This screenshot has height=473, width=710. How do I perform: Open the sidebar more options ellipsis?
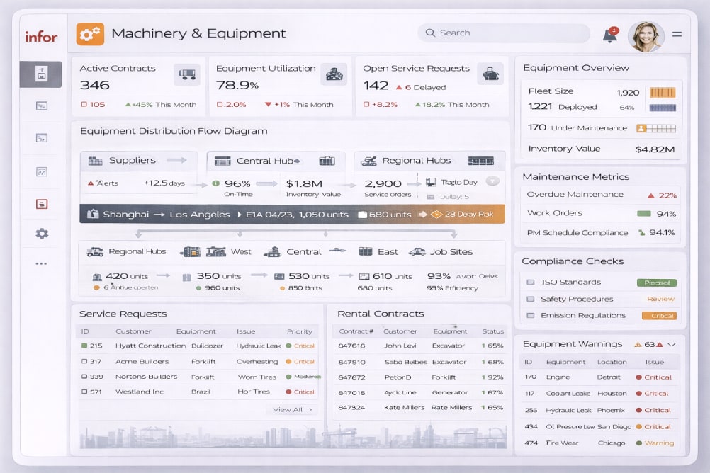point(42,263)
